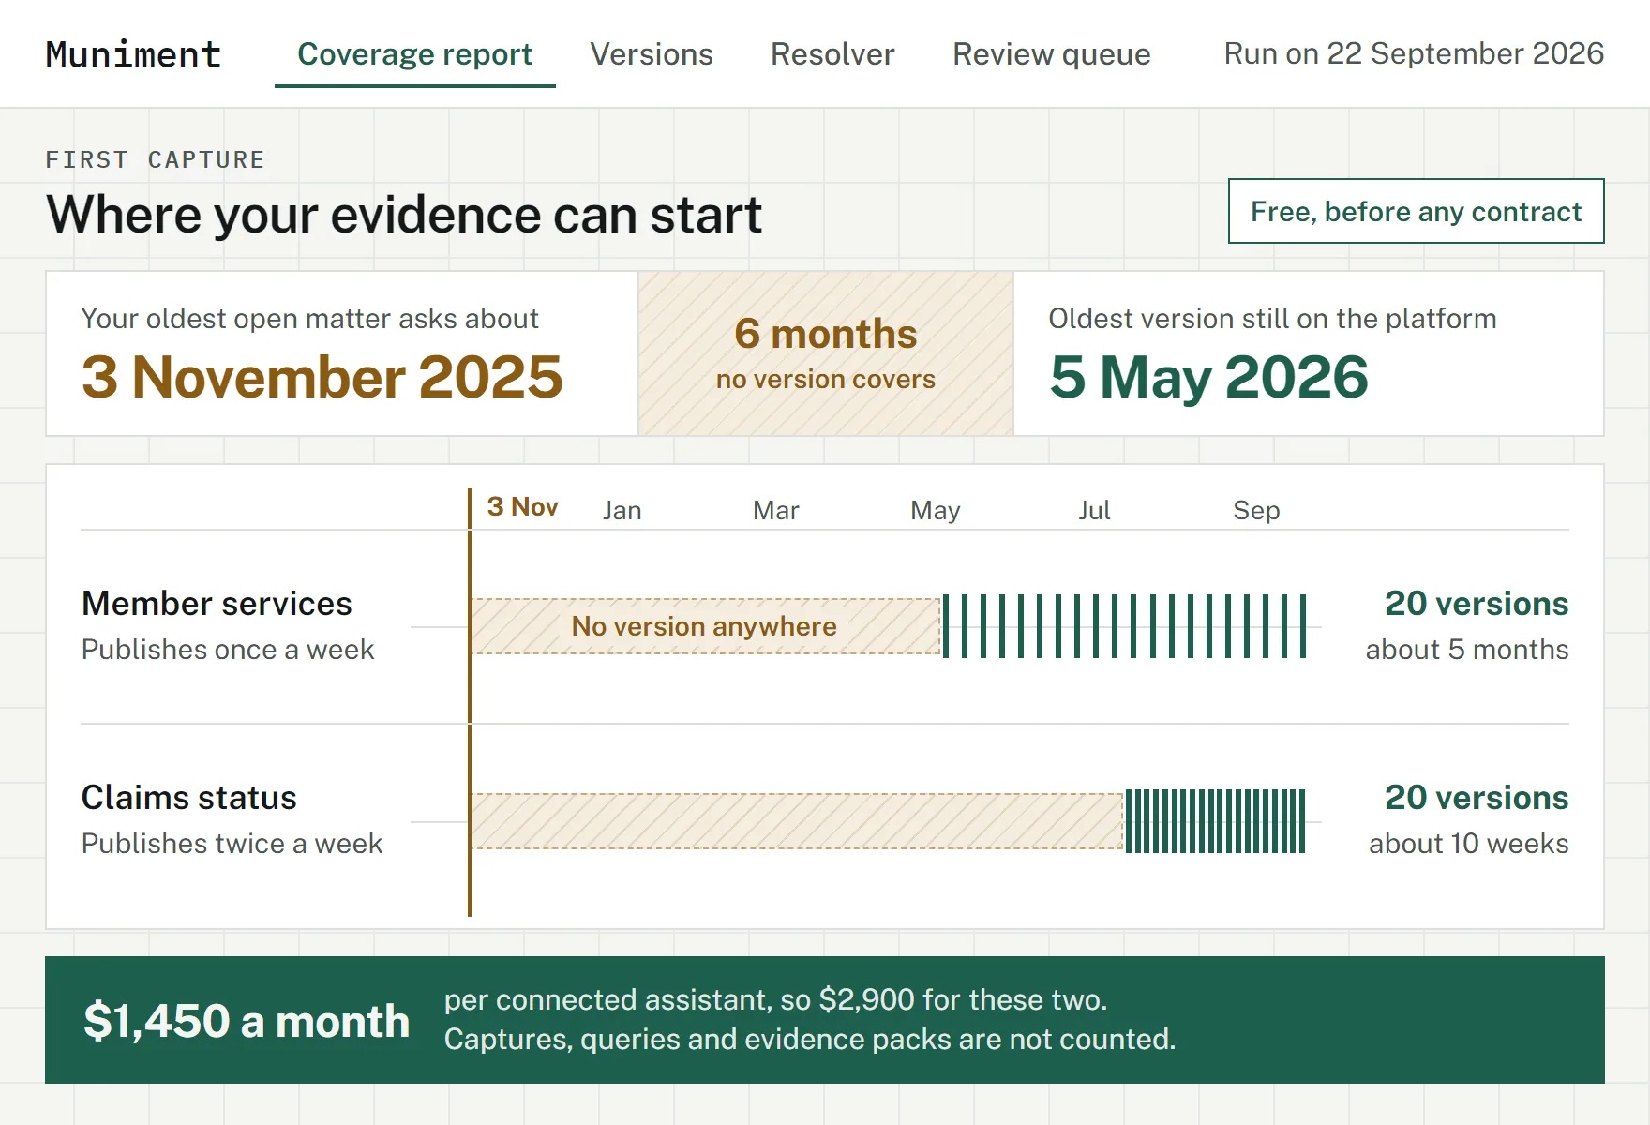Click the '$1,450 a month' price
Screen dimensions: 1650x1125
point(247,1021)
